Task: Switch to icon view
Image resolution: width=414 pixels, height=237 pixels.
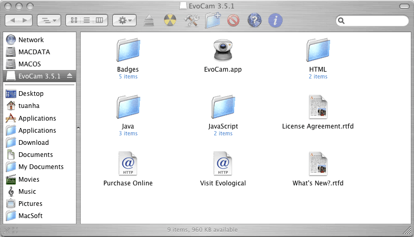Action: click(74, 21)
